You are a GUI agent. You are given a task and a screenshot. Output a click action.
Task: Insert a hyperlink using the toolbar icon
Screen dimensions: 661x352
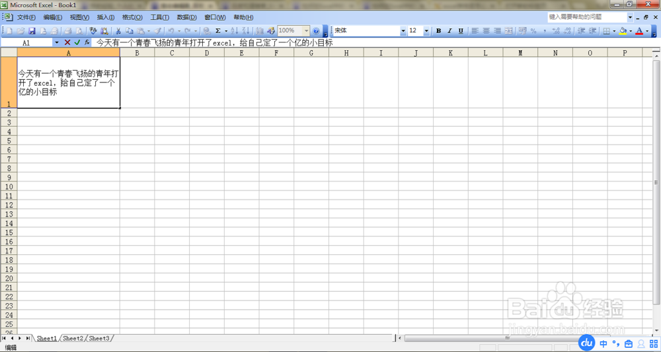206,31
